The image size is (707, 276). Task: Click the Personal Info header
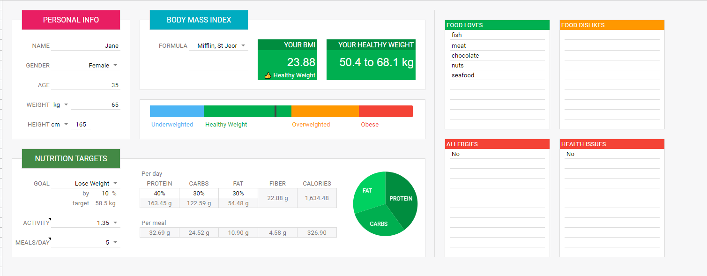(71, 20)
